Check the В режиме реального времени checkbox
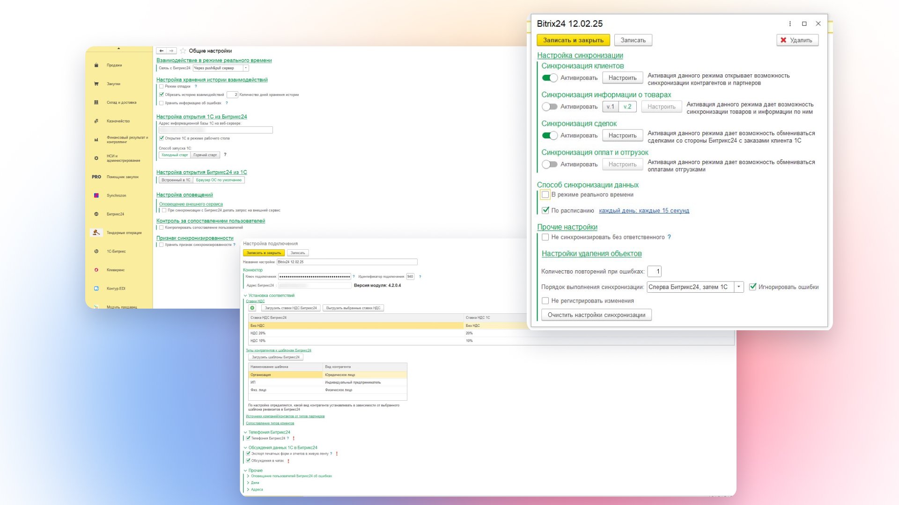This screenshot has width=899, height=505. click(545, 195)
